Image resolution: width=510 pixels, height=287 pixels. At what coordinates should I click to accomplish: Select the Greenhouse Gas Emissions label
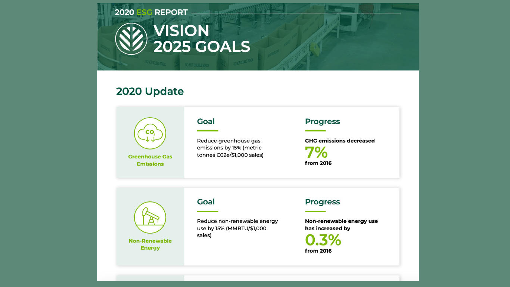[x=150, y=160]
